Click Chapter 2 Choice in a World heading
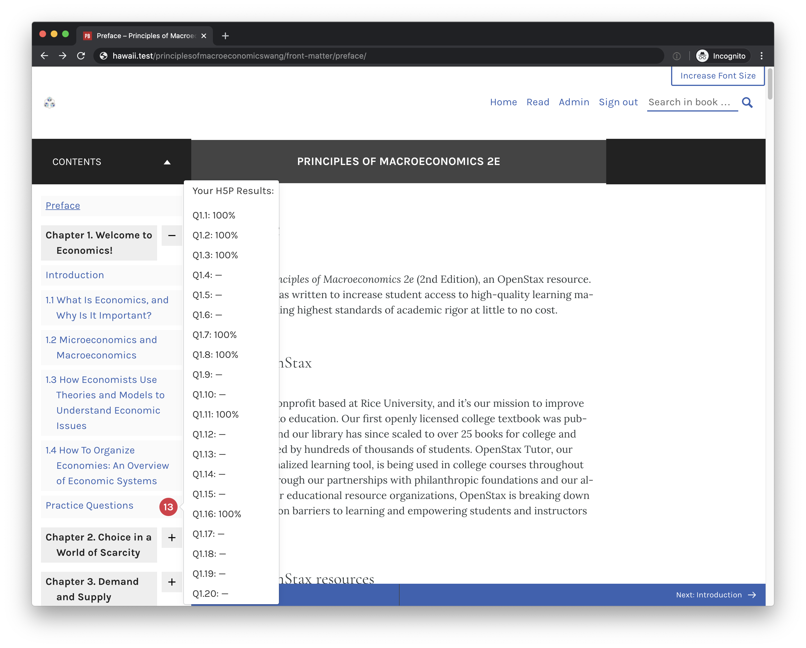 pyautogui.click(x=99, y=545)
